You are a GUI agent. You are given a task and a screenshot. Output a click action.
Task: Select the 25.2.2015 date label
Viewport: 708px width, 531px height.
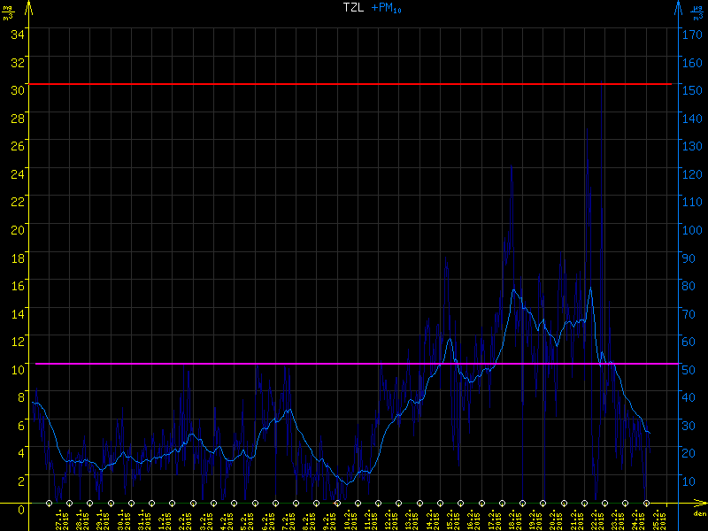tap(655, 519)
